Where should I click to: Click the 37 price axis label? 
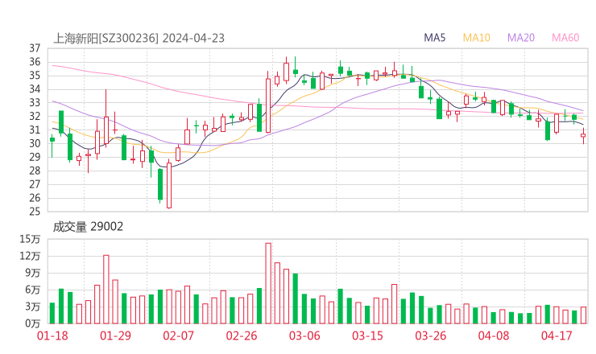pyautogui.click(x=35, y=48)
